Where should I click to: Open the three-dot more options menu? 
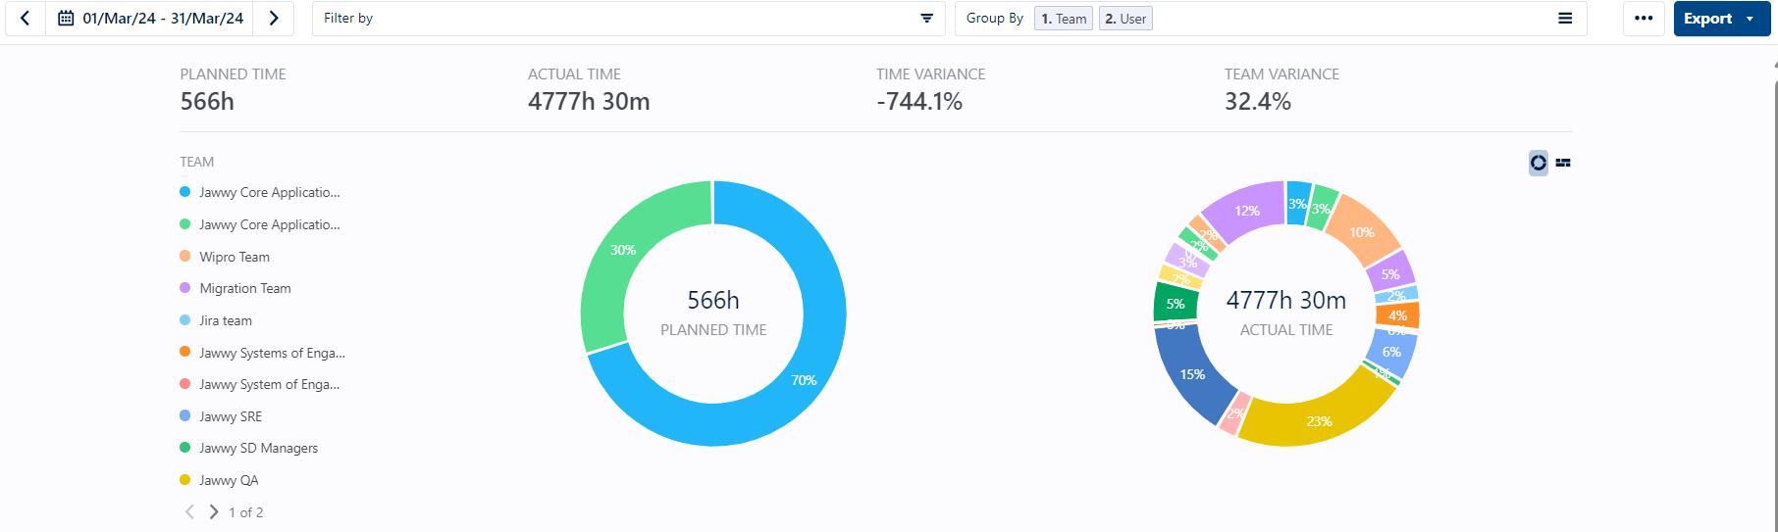1644,19
